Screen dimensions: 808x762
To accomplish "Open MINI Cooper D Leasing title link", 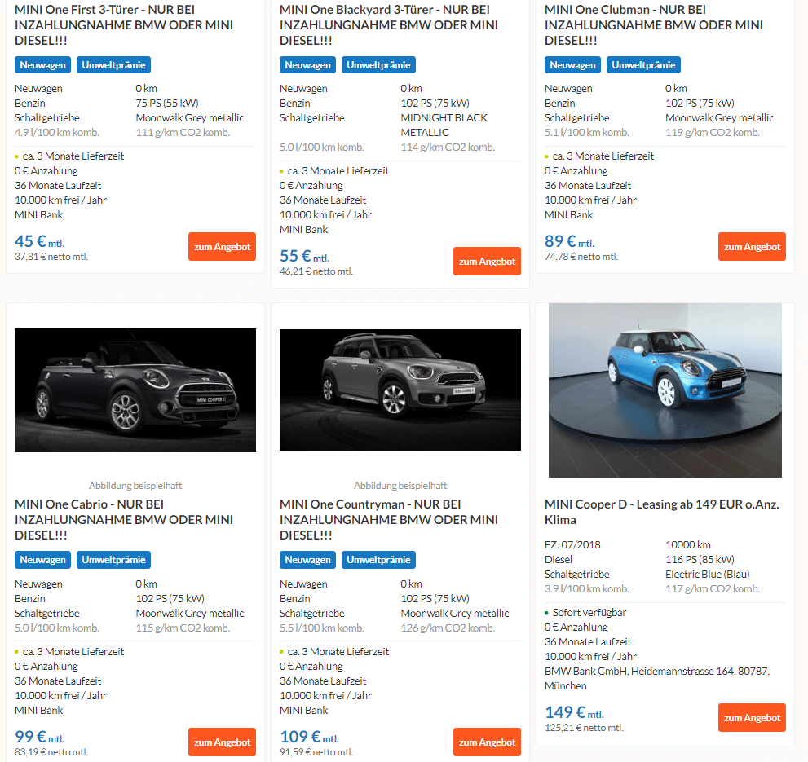I will click(662, 512).
